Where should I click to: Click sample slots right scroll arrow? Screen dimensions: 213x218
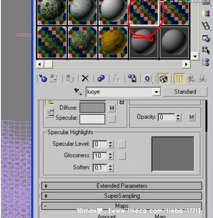click(186, 65)
